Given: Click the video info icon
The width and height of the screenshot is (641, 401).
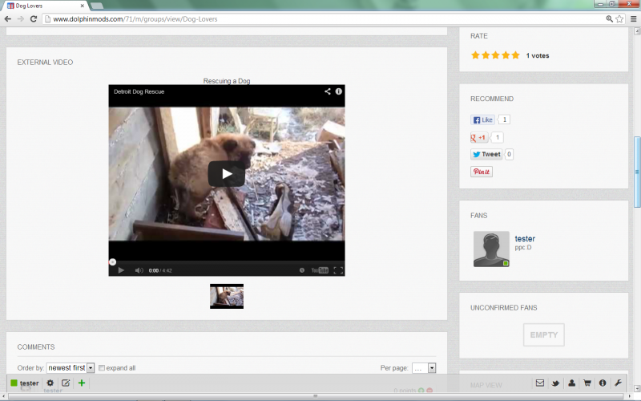Looking at the screenshot, I should (339, 91).
